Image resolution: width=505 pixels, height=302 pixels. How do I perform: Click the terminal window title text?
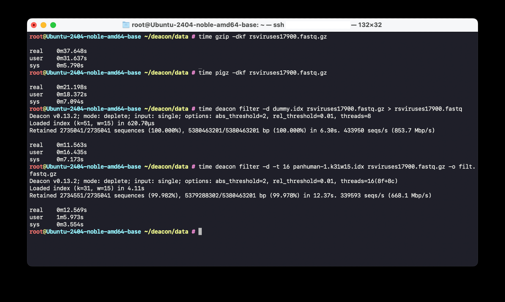click(208, 25)
